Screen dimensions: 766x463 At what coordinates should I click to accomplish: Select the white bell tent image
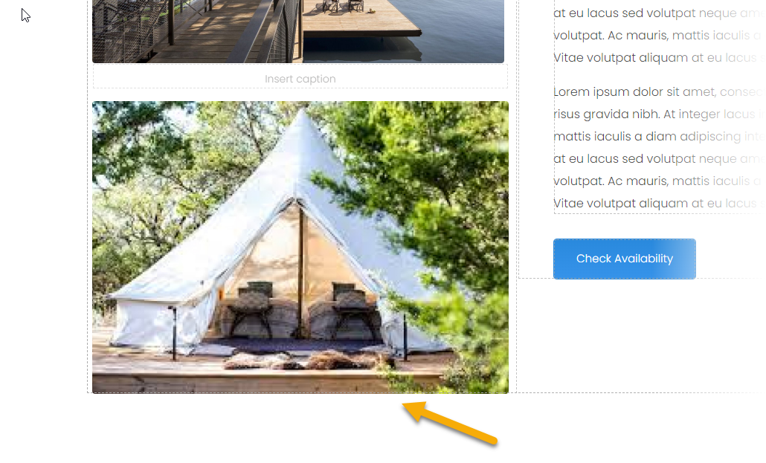coord(300,247)
